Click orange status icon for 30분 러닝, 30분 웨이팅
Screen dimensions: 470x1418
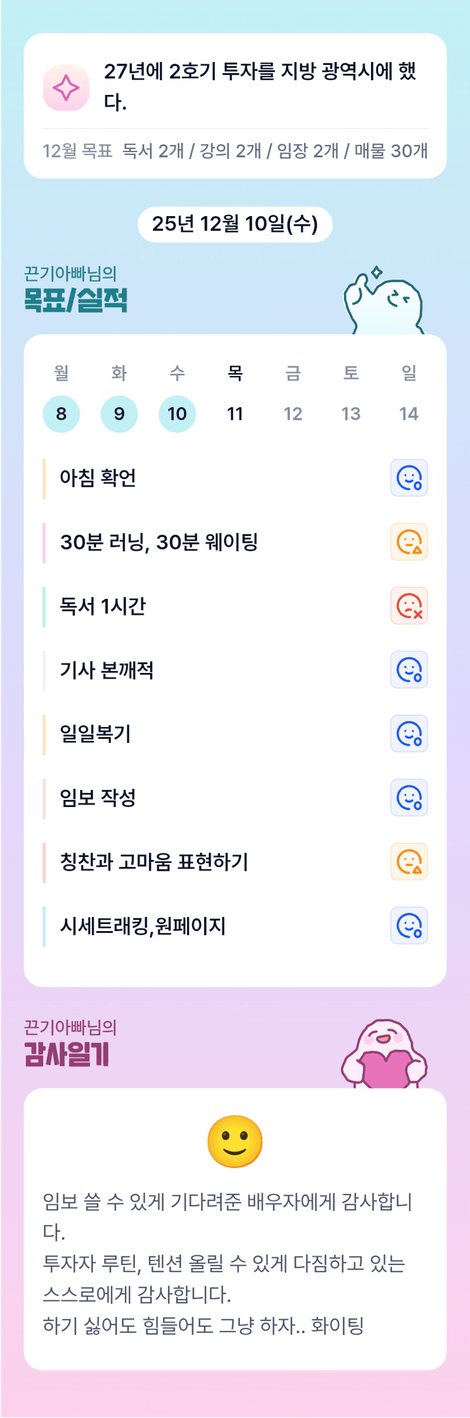point(409,541)
